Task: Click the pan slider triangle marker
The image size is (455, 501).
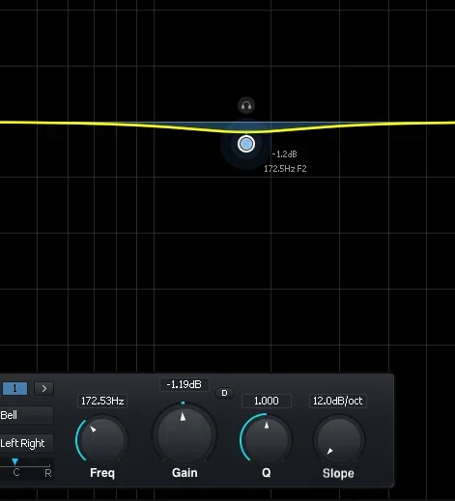Action: [14, 462]
